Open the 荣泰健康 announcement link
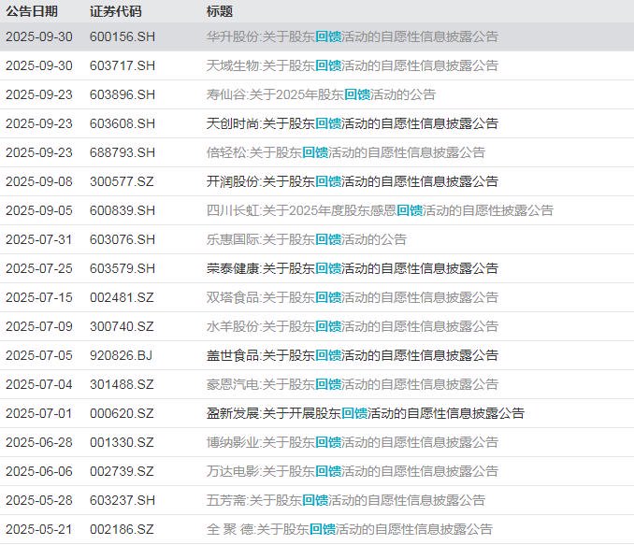 (353, 268)
